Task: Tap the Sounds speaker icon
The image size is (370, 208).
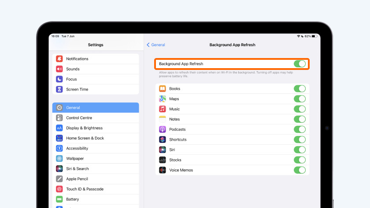Action: click(x=59, y=69)
